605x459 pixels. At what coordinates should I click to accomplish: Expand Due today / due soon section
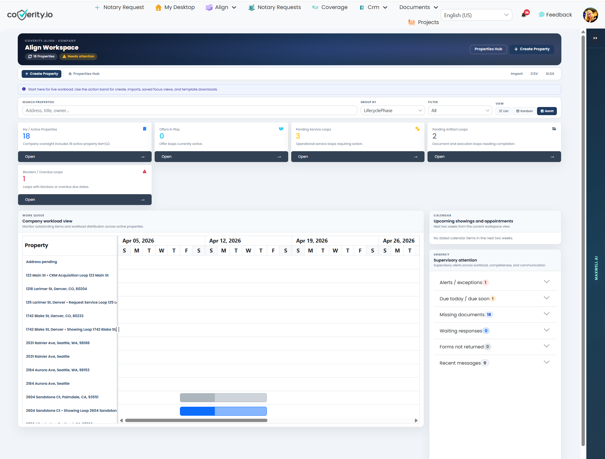pyautogui.click(x=495, y=298)
